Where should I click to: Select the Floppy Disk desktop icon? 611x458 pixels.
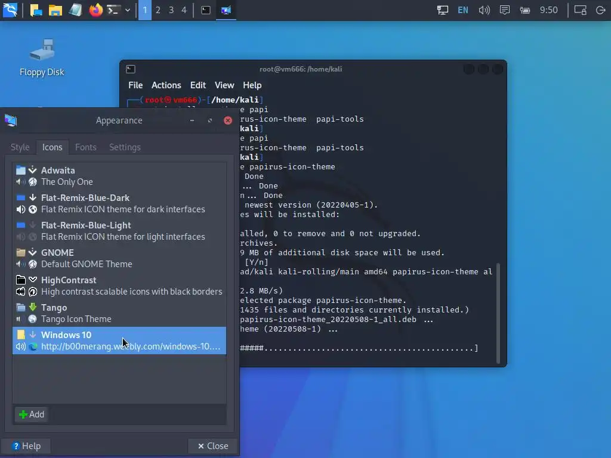(42, 58)
